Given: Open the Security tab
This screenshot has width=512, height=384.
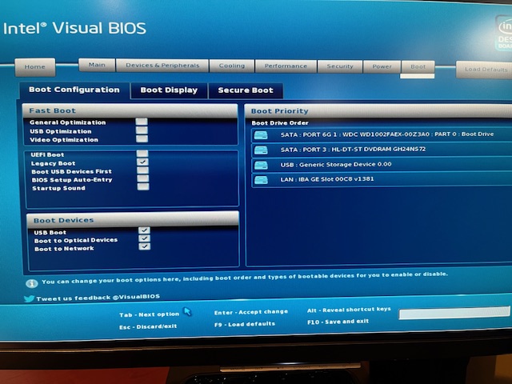Looking at the screenshot, I should (340, 66).
